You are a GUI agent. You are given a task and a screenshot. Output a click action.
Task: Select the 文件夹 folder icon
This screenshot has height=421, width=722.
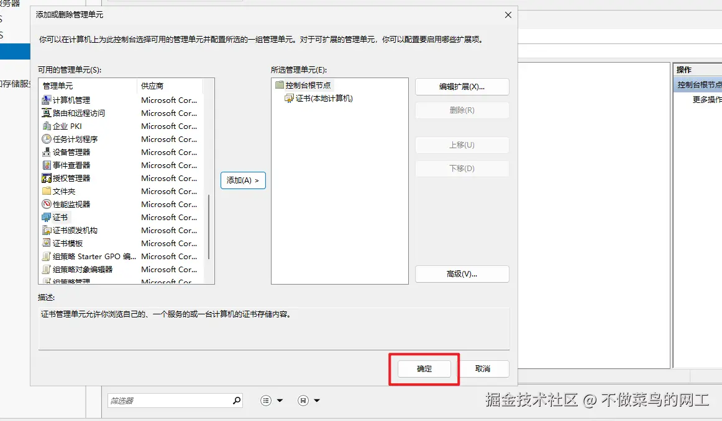tap(47, 191)
